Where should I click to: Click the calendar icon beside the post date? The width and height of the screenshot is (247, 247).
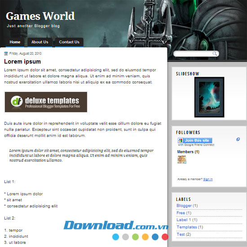[x=6, y=53]
